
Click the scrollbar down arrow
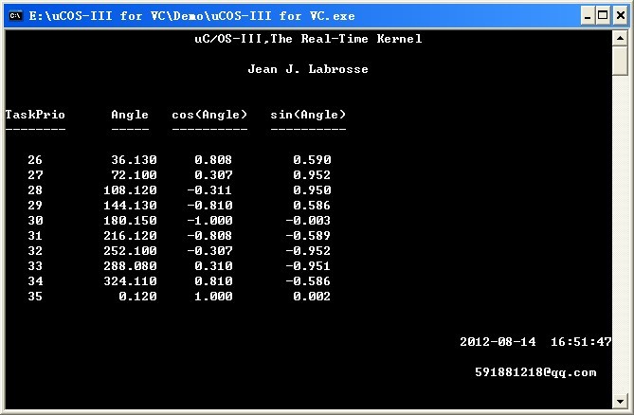(620, 401)
